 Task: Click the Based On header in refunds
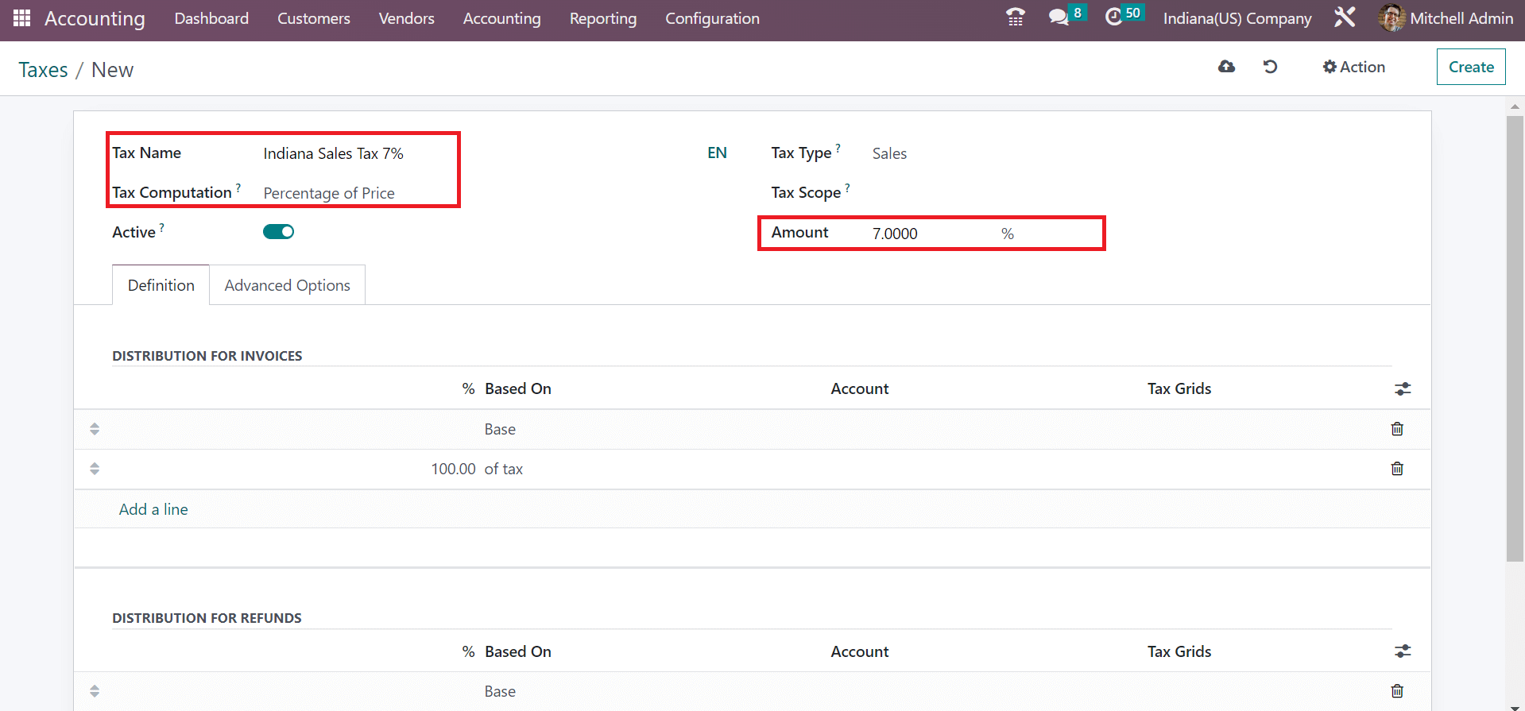coord(517,651)
